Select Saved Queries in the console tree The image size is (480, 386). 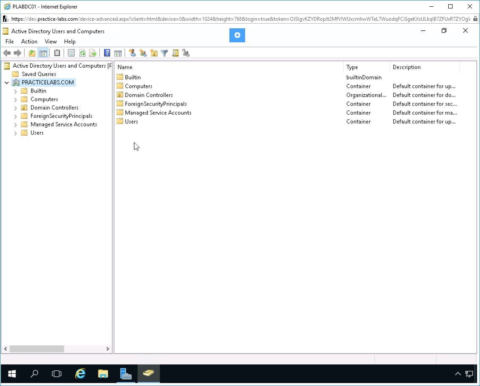pos(39,74)
